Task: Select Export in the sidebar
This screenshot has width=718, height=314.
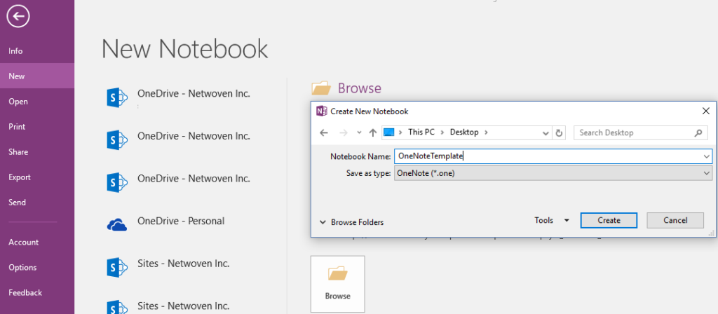Action: 20,177
